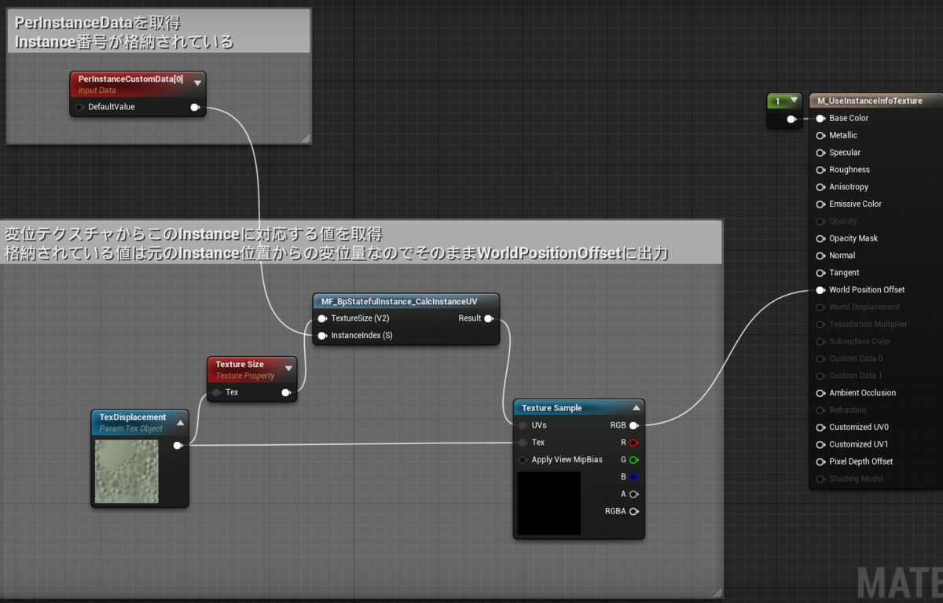Screen dimensions: 943x603
Task: Click the InstanceIndex (S) input pin
Action: click(x=322, y=336)
